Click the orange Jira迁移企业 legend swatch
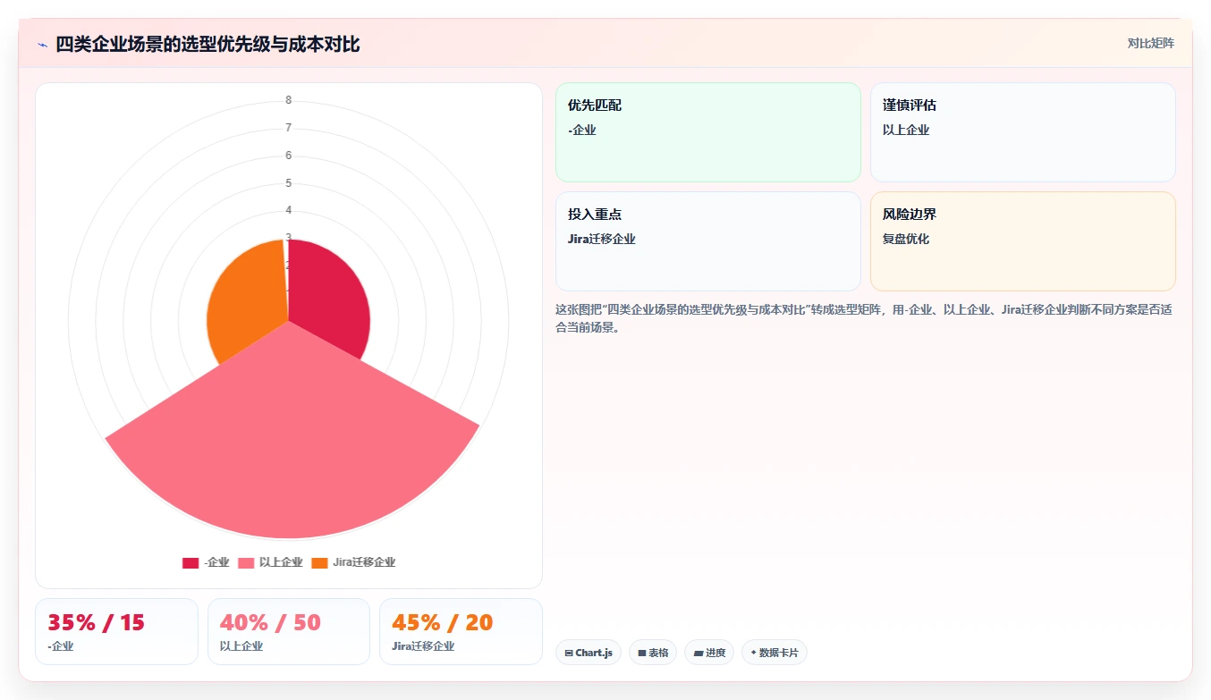The height and width of the screenshot is (700, 1211). [x=319, y=563]
